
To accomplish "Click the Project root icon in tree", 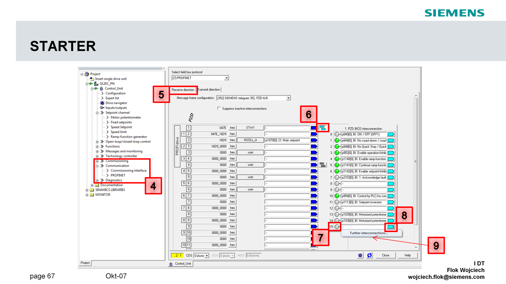I will point(87,74).
